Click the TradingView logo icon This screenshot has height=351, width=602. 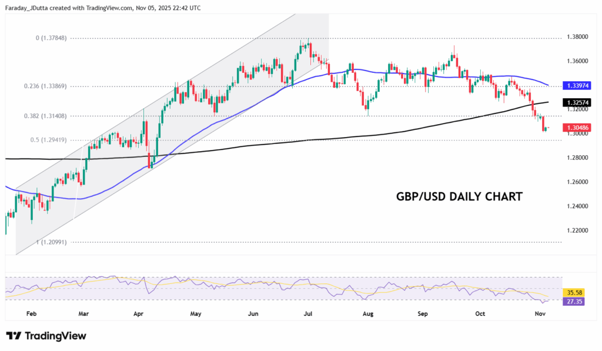14,336
